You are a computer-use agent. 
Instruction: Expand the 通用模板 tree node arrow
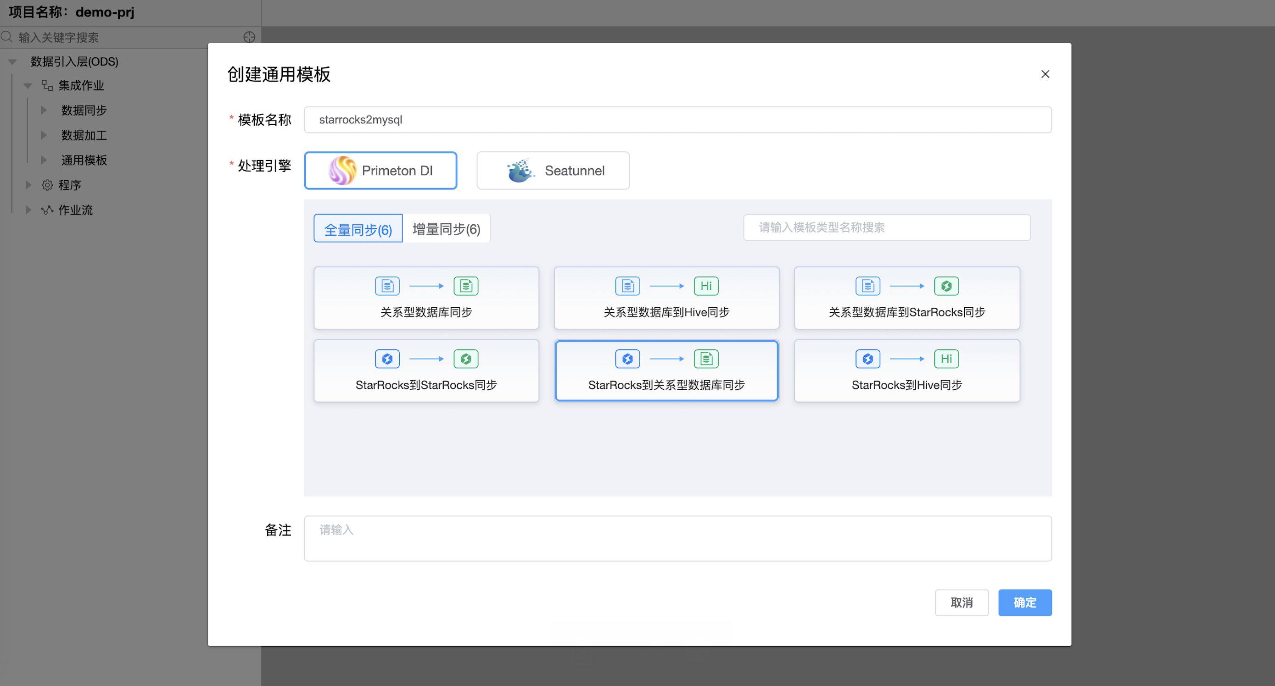coord(44,160)
